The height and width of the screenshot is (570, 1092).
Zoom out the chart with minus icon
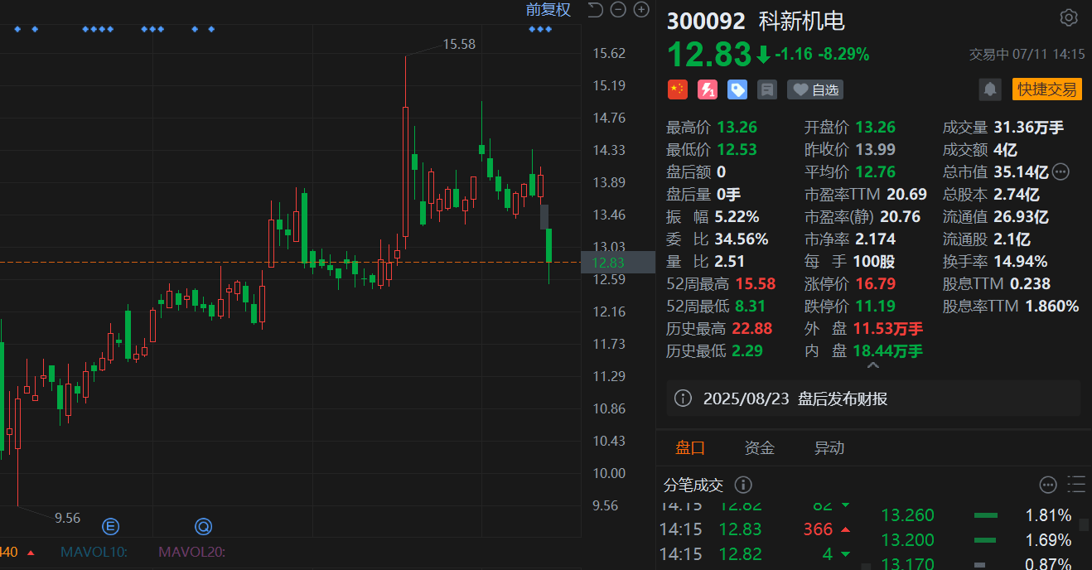[617, 10]
